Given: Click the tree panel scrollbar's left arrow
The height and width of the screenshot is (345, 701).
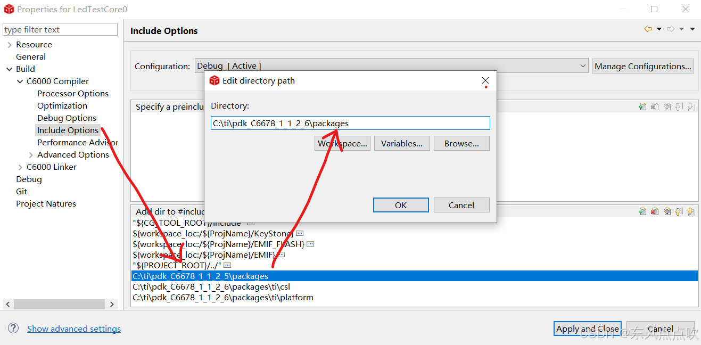Looking at the screenshot, I should pyautogui.click(x=7, y=304).
